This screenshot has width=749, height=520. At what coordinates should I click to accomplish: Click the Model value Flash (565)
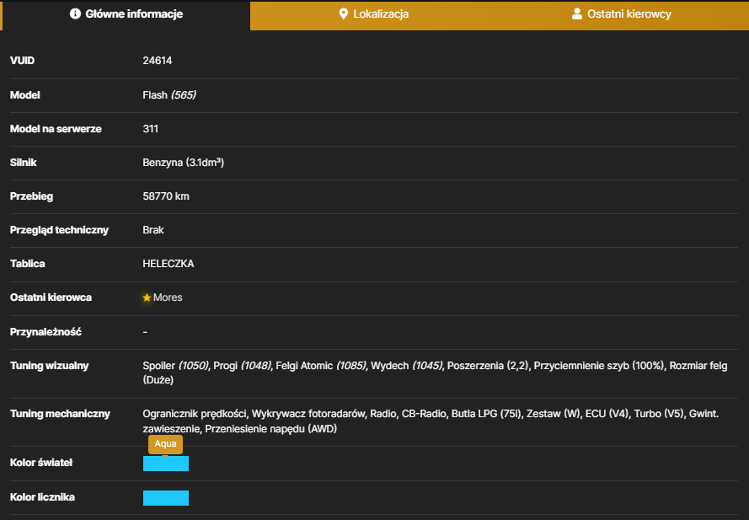click(169, 95)
